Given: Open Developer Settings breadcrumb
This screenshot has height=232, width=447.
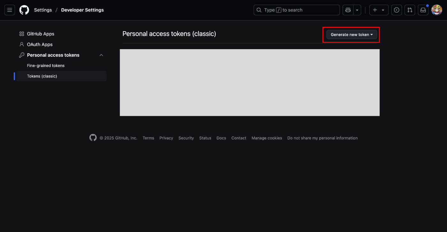Looking at the screenshot, I should [82, 10].
